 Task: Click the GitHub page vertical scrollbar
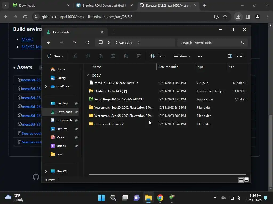coord(271,151)
